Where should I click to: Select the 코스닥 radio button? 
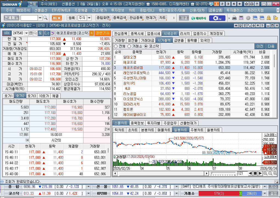[x=146, y=46]
